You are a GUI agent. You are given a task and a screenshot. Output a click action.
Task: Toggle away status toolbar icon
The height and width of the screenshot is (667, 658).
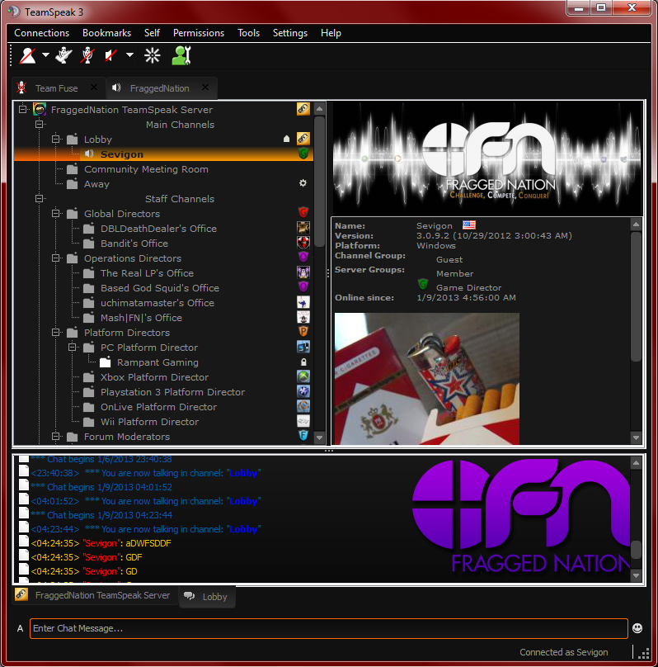[x=27, y=56]
